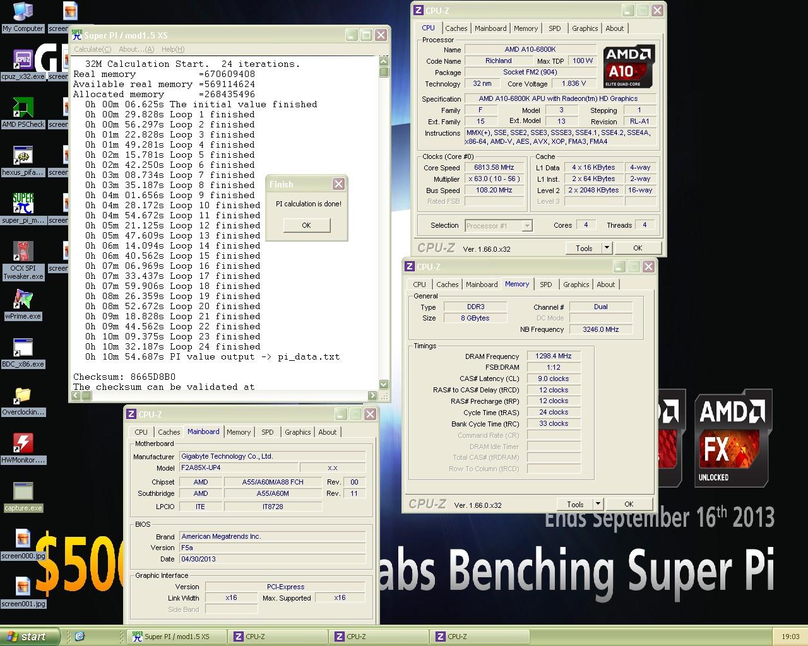The width and height of the screenshot is (808, 646).
Task: Click Super PI vertical scrollbar up arrow
Action: [x=384, y=61]
